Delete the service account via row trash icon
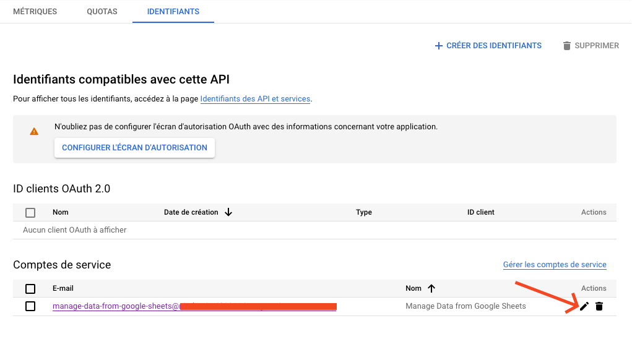Viewport: 632px width, 339px height. point(599,306)
